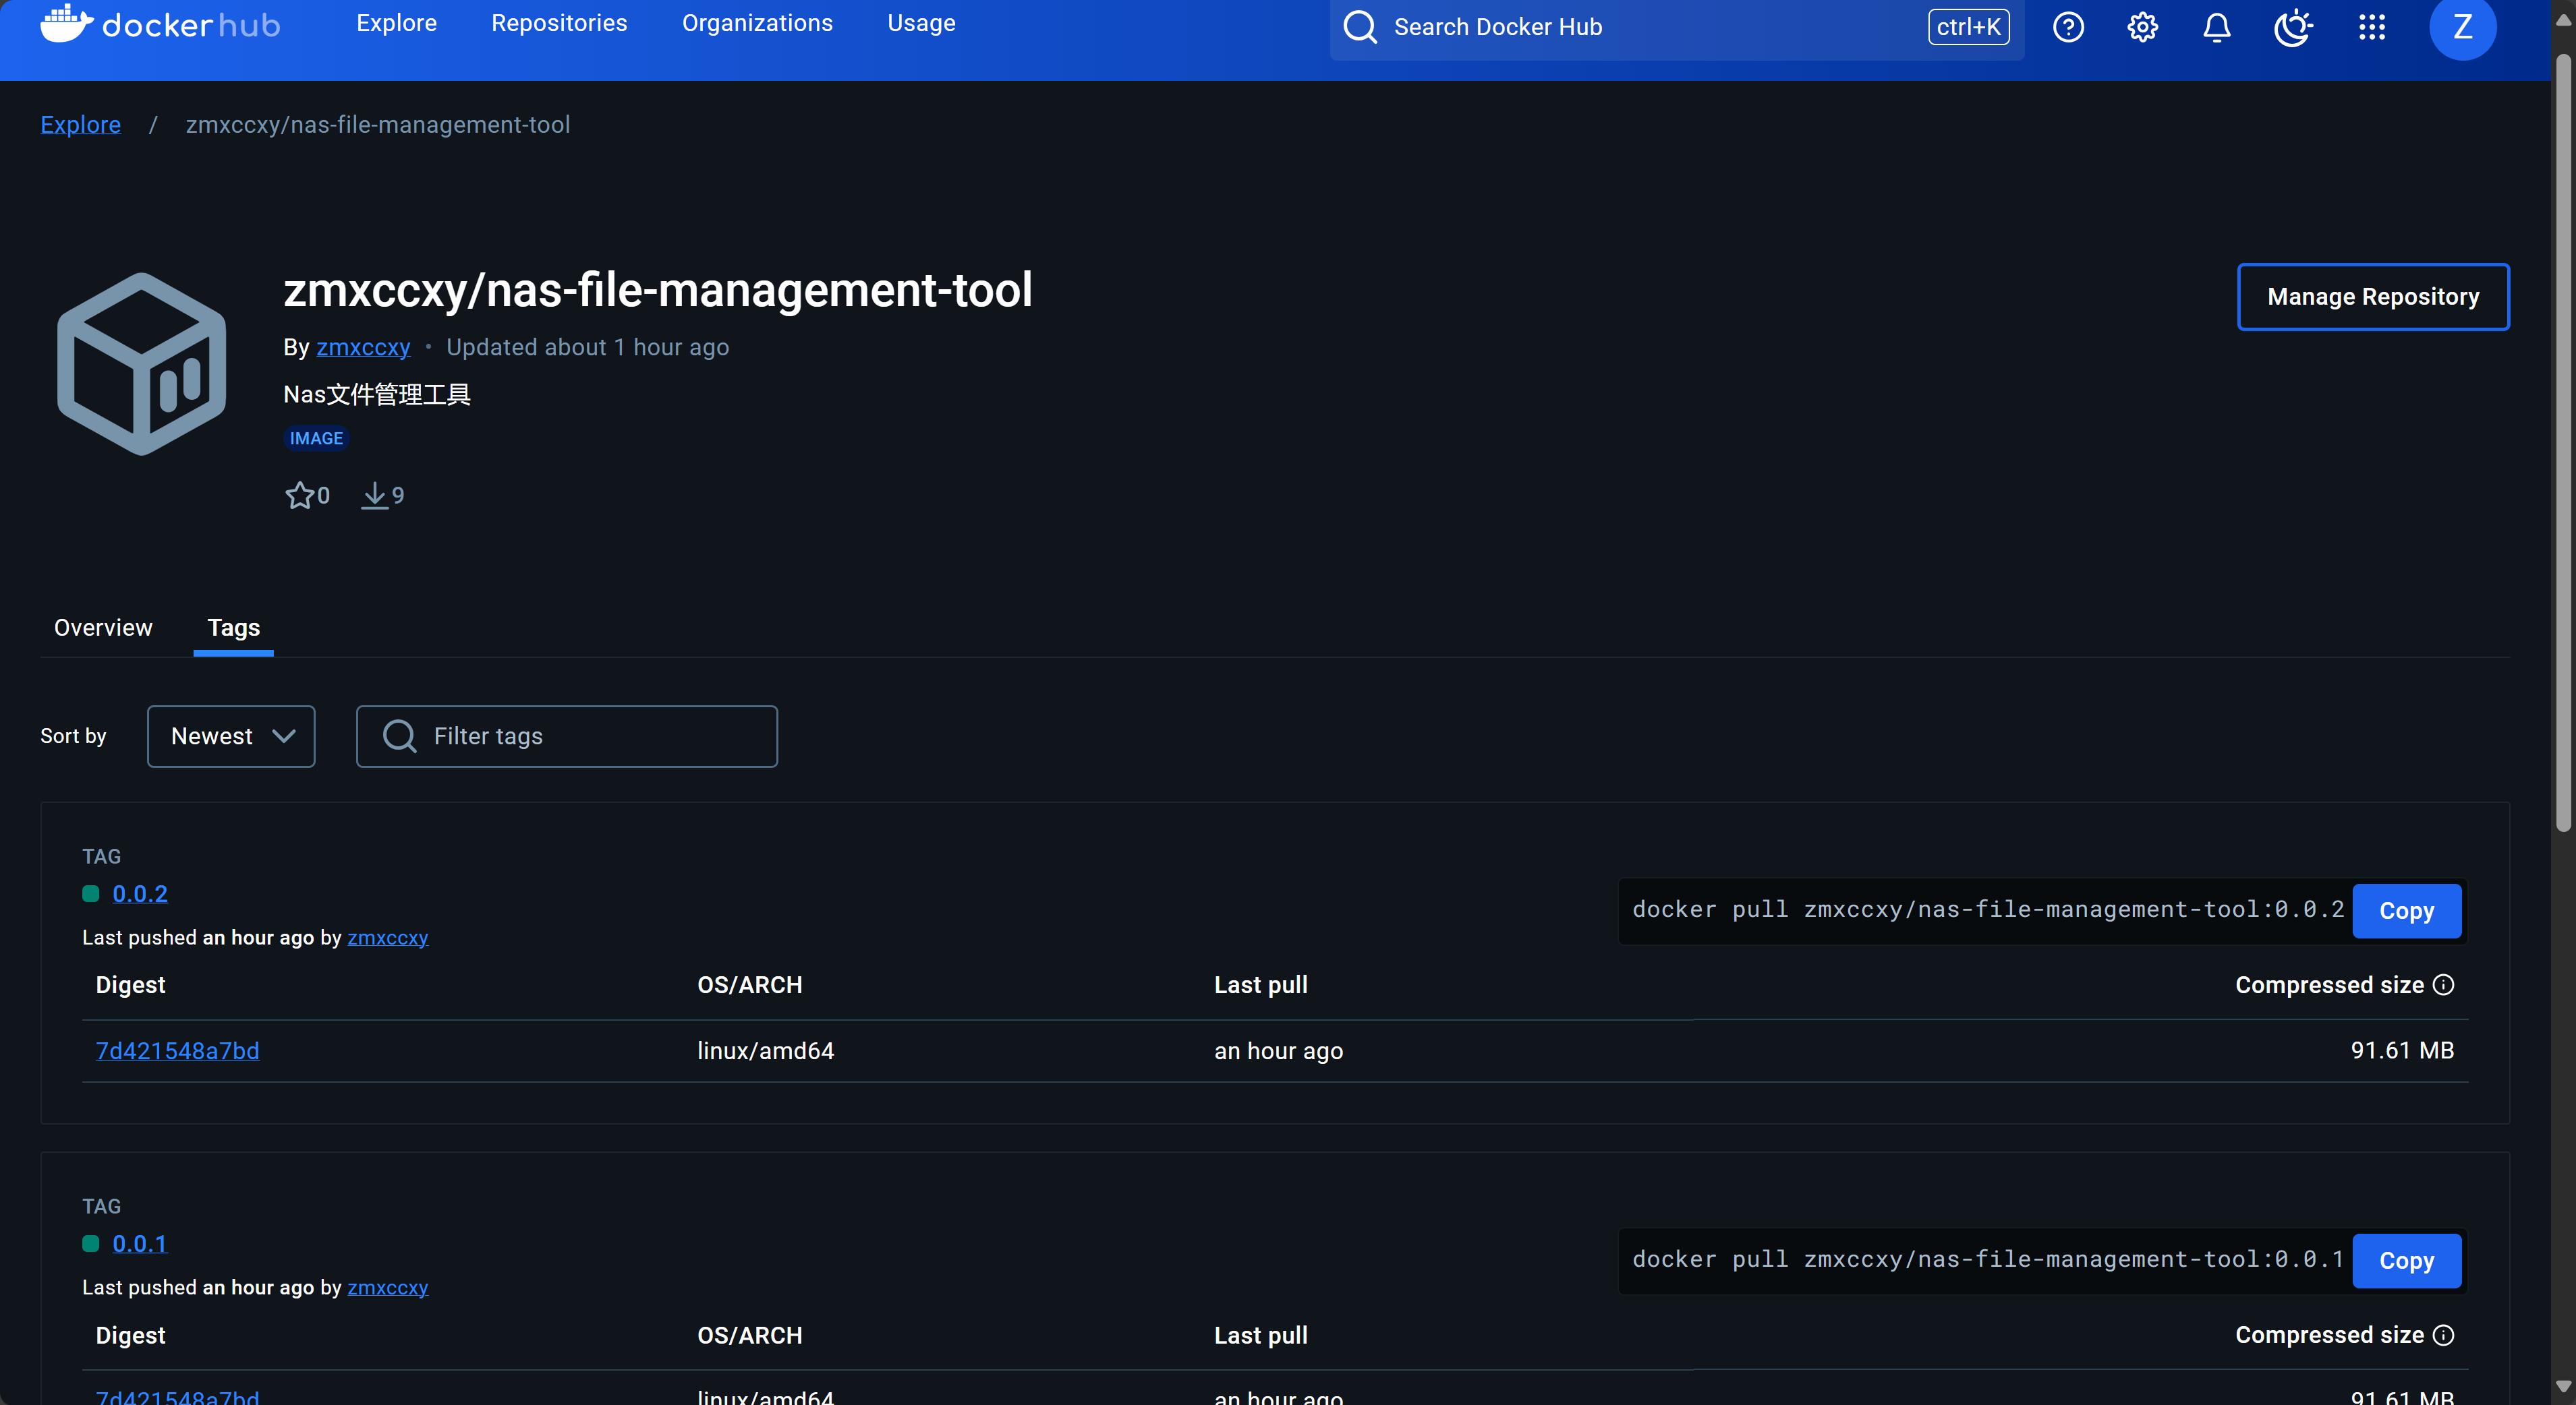Viewport: 2576px width, 1405px height.
Task: Click the repository cube image icon
Action: coord(142,364)
